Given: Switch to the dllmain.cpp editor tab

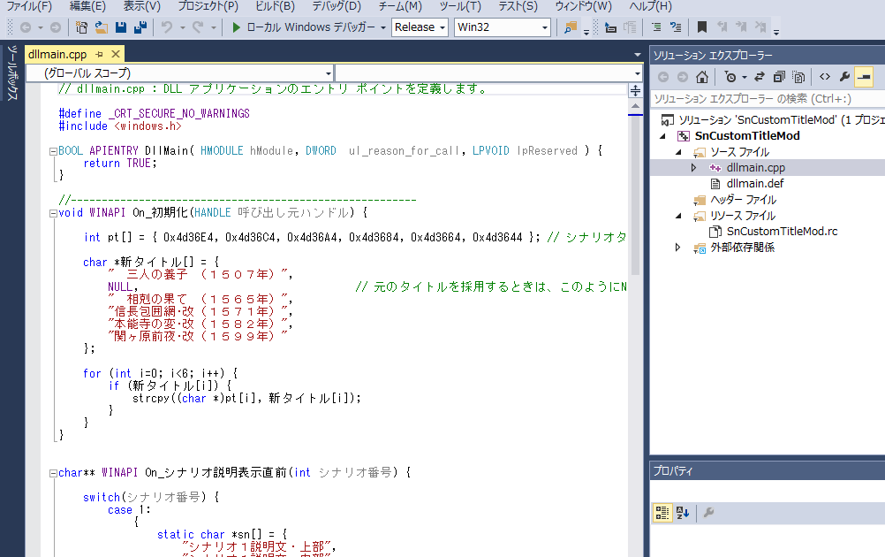Looking at the screenshot, I should [57, 55].
